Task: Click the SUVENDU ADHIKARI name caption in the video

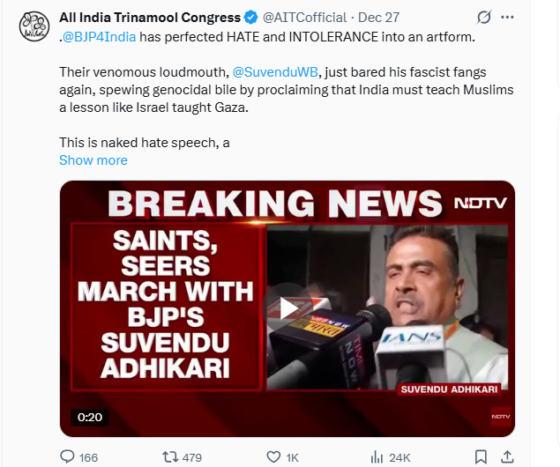Action: (449, 389)
